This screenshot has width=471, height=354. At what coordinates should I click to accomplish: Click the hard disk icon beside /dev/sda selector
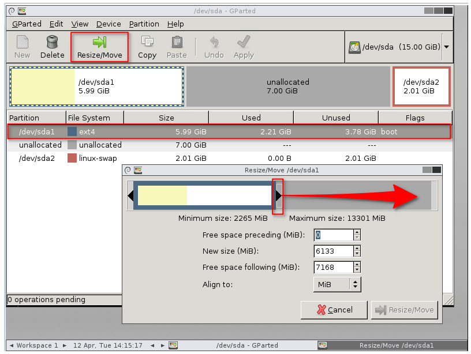point(354,47)
